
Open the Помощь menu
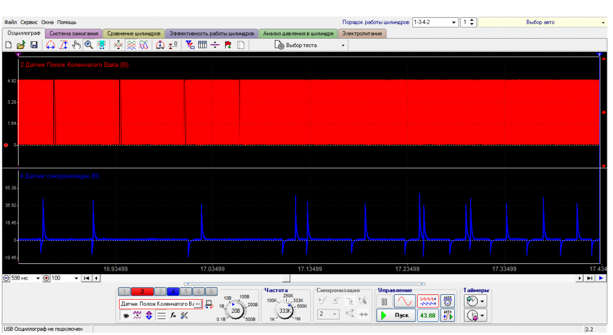66,22
